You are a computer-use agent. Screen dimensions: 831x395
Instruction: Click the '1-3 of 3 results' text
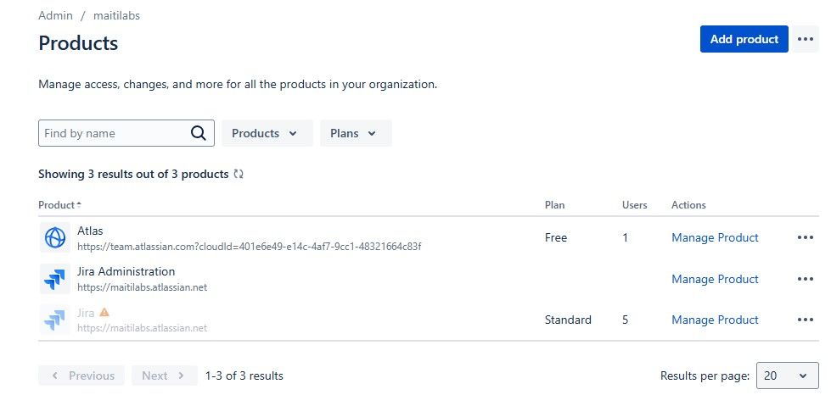coord(244,376)
